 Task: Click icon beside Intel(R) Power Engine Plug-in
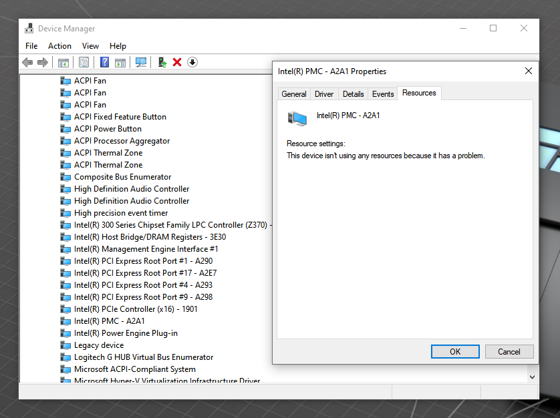[65, 333]
